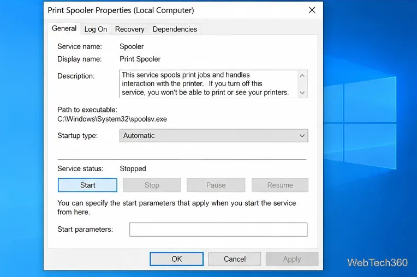Click the display name value Print Spooler
This screenshot has width=417, height=277.
pos(140,59)
